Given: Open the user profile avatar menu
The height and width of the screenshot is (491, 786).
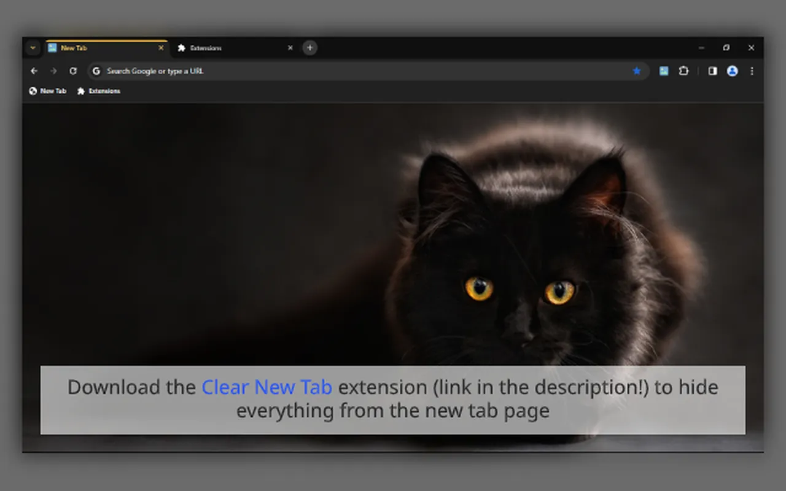Looking at the screenshot, I should 732,71.
